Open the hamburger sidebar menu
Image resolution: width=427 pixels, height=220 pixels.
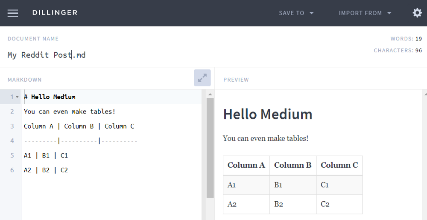coord(13,13)
